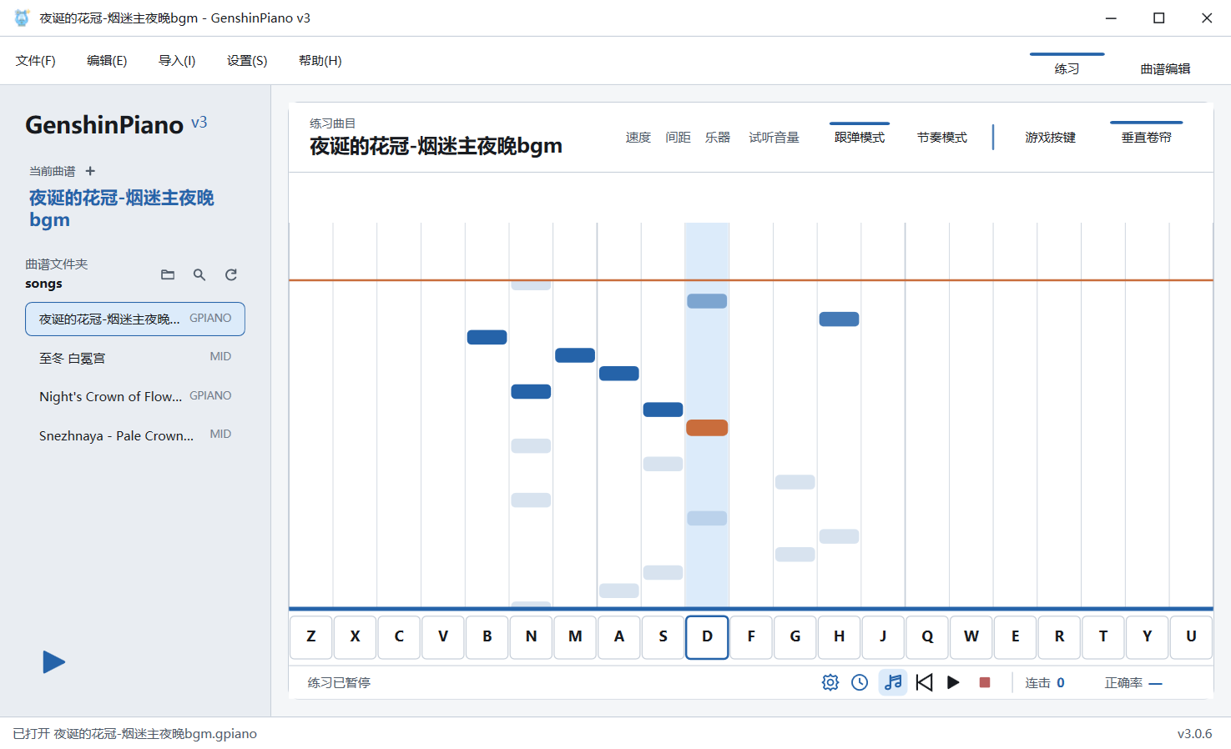Click the Q piano key
The width and height of the screenshot is (1231, 749).
927,636
